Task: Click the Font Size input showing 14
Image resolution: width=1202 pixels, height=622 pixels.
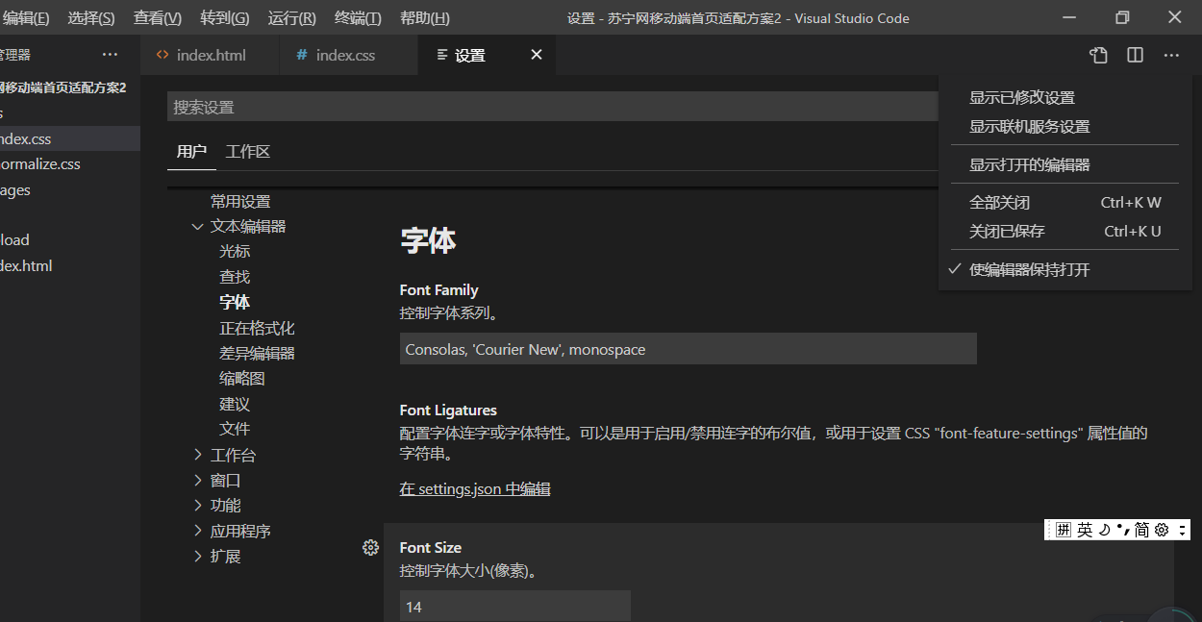Action: 515,607
